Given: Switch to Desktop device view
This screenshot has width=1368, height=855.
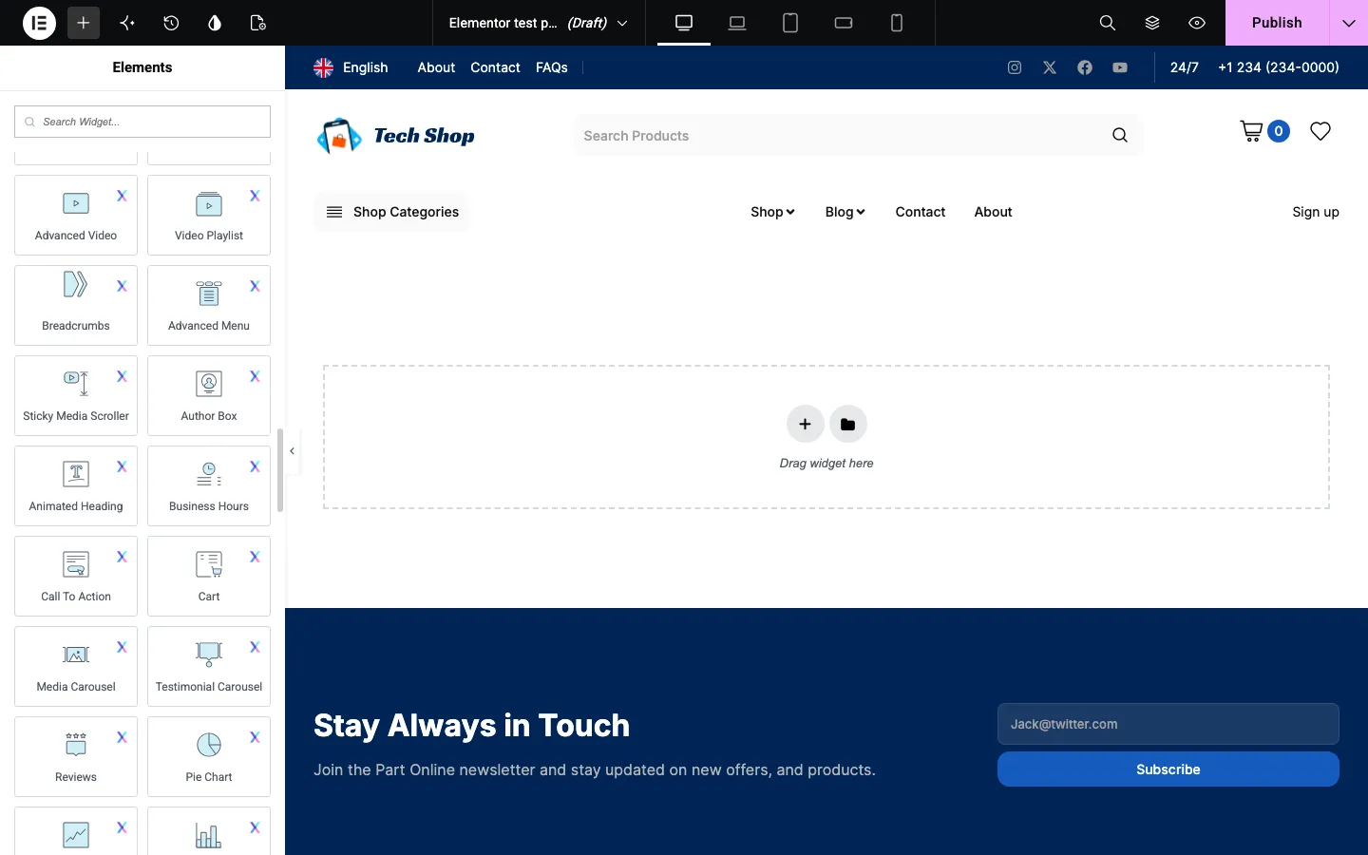Looking at the screenshot, I should [x=684, y=23].
